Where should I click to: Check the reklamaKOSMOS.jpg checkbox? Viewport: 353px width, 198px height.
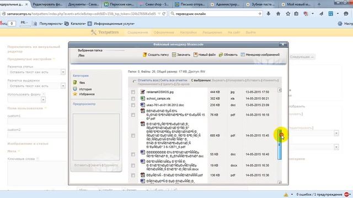133,92
